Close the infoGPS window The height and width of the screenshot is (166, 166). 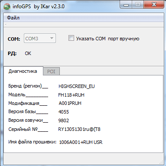click(x=154, y=5)
